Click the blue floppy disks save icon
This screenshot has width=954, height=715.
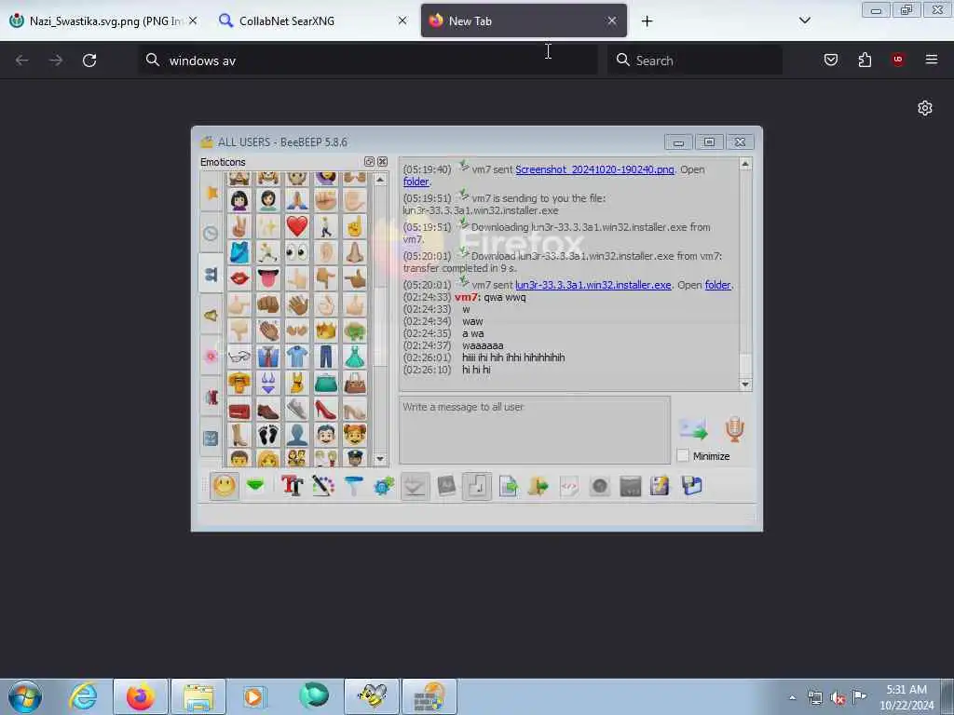(692, 486)
